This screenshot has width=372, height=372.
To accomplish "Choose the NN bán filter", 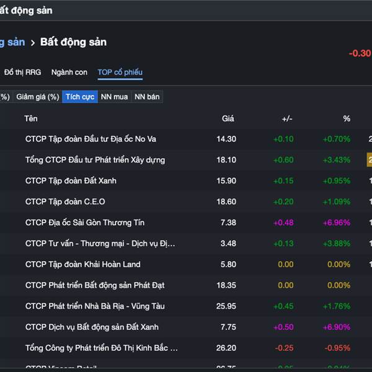I will click(x=147, y=97).
